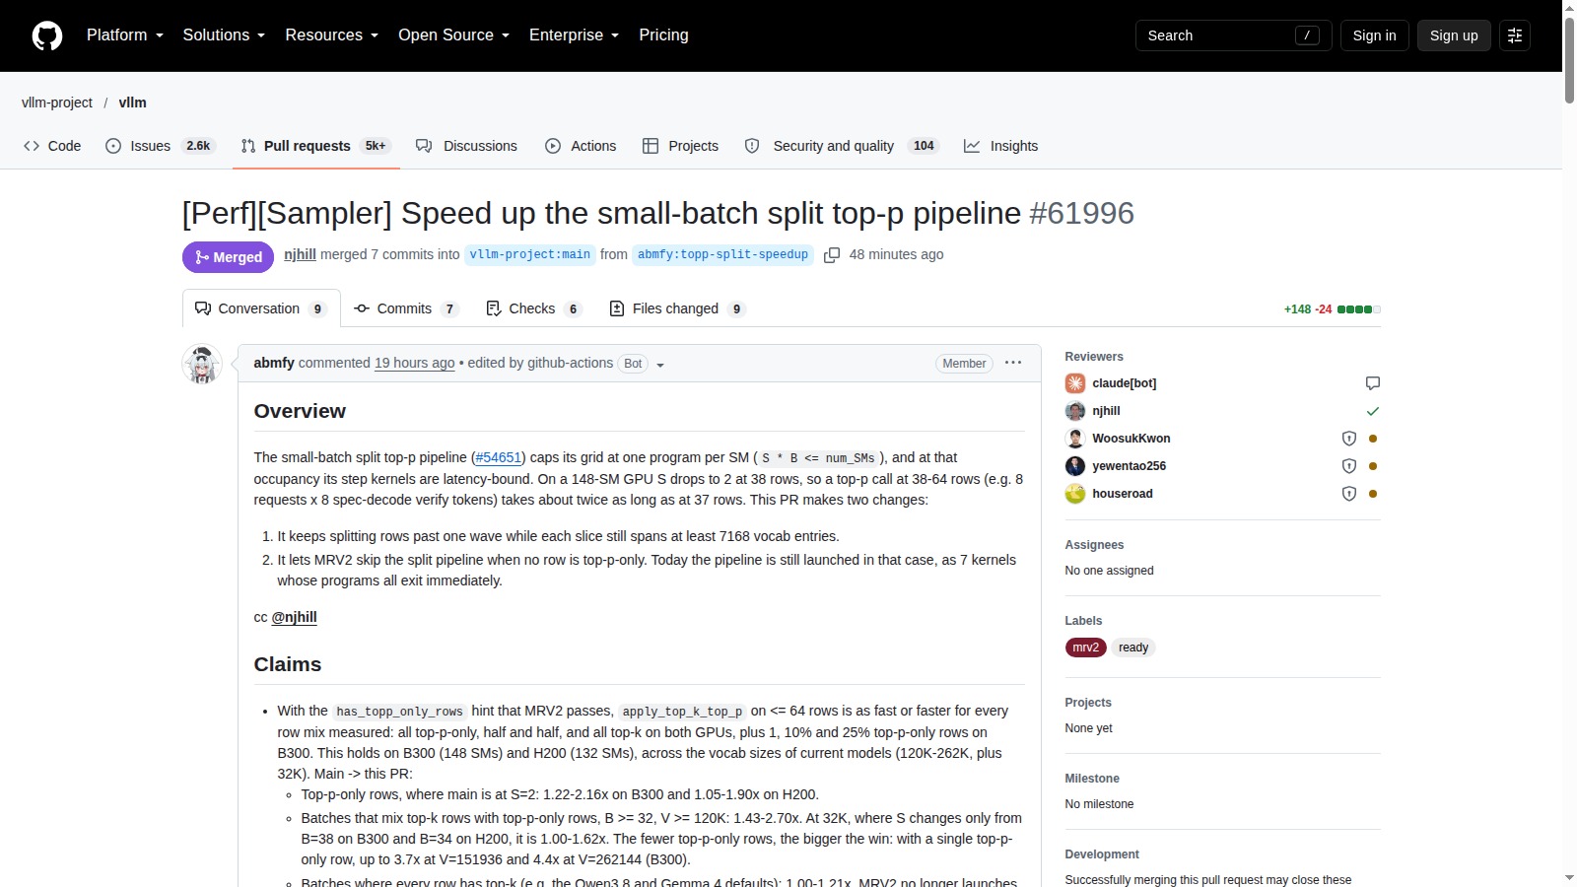This screenshot has height=887, width=1577.
Task: Expand the Open Source menu
Action: click(x=453, y=35)
